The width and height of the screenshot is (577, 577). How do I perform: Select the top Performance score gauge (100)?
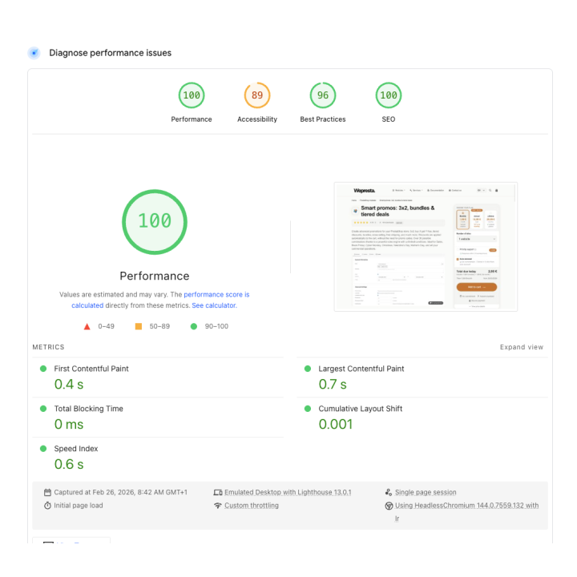(x=192, y=95)
